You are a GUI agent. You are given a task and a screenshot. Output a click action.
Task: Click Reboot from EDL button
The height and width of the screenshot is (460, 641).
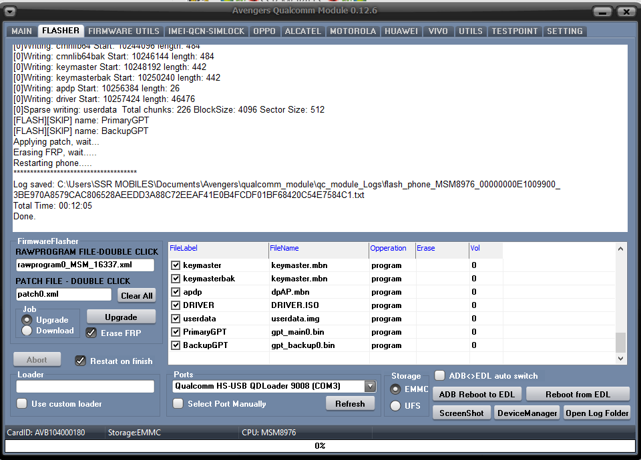coord(578,394)
